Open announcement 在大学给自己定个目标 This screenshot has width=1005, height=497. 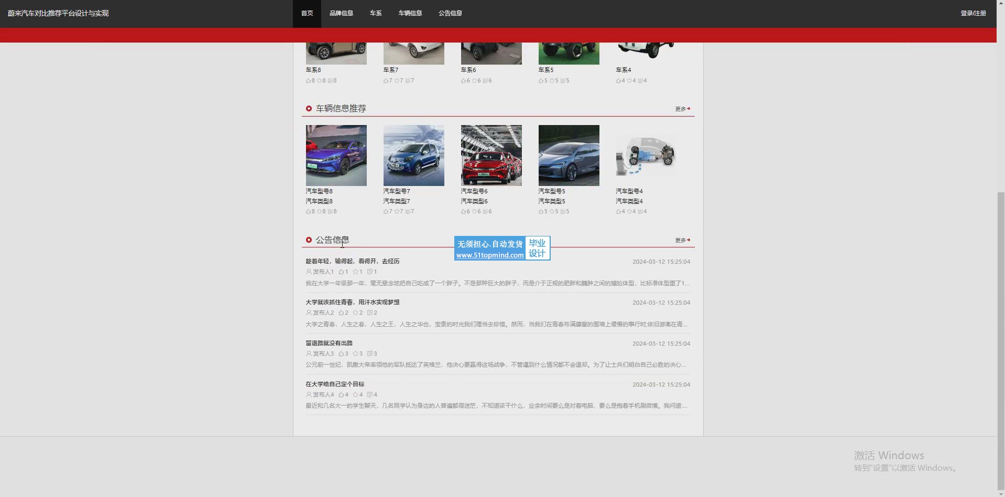(335, 384)
